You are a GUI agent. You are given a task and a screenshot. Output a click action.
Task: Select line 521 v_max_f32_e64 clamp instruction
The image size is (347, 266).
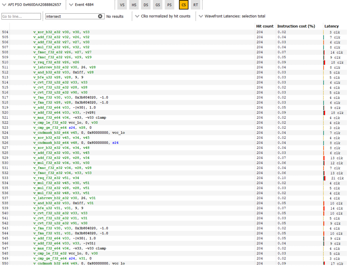(70, 117)
